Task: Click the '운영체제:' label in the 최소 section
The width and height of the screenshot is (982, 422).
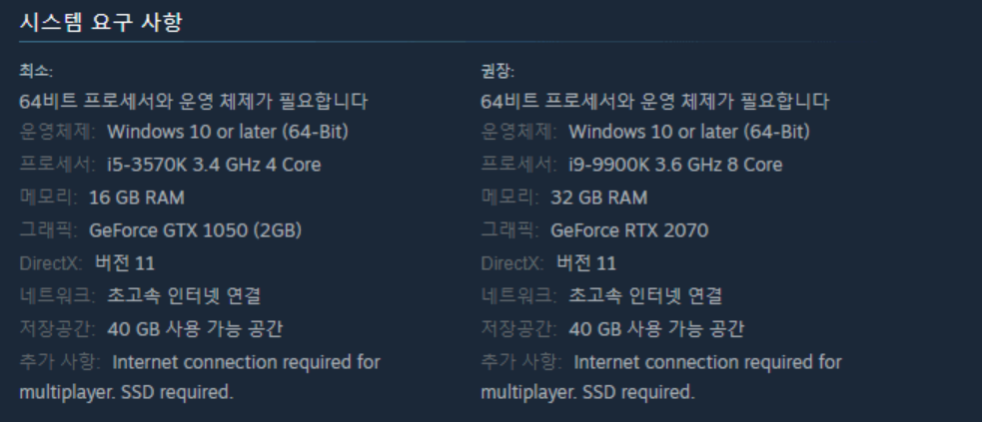Action: coord(58,132)
